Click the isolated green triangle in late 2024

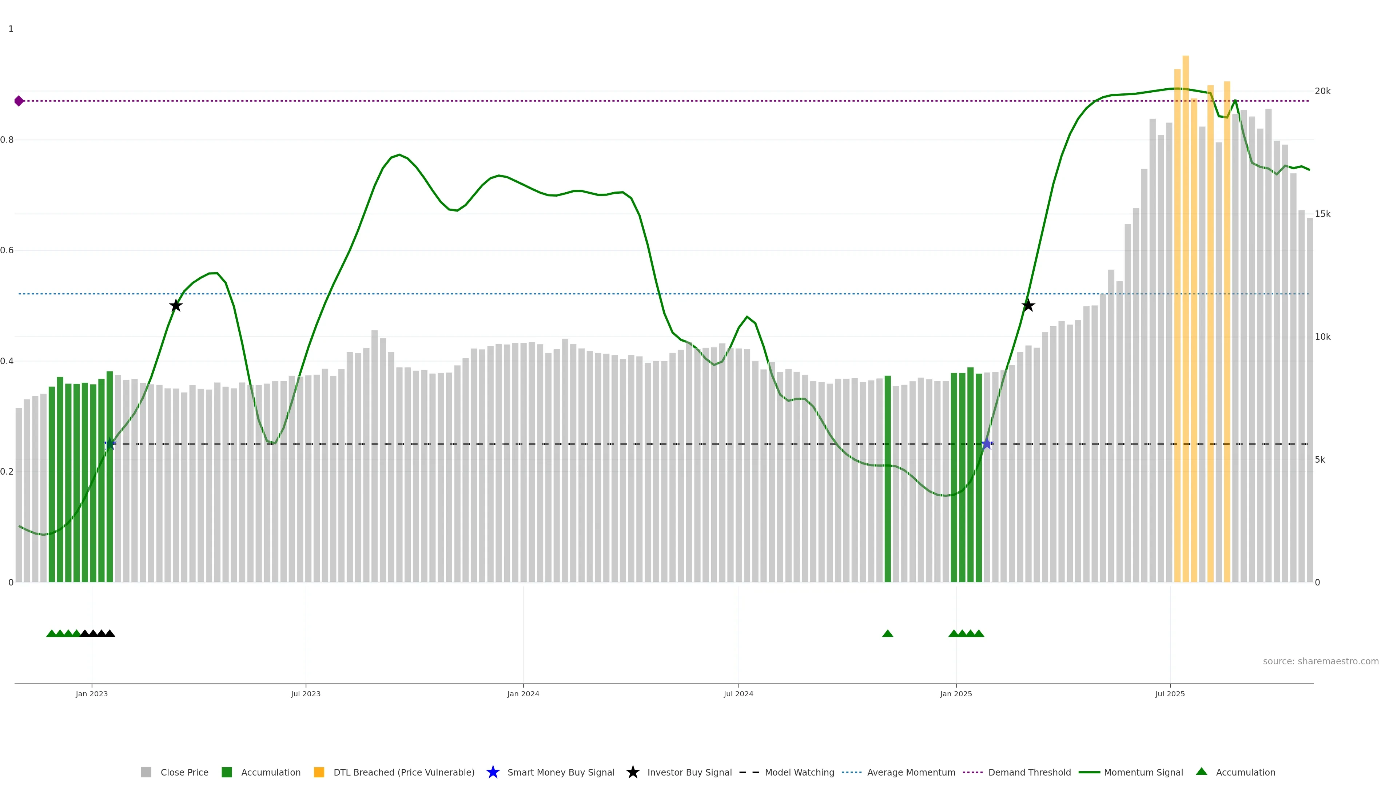(x=887, y=633)
